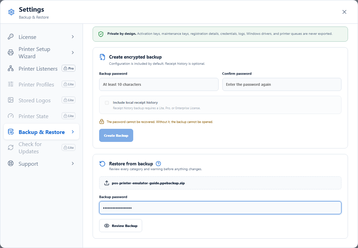Open the License settings page

42,37
